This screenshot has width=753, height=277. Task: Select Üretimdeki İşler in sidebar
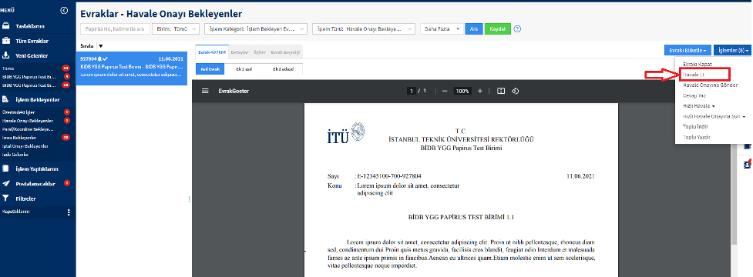(x=18, y=112)
